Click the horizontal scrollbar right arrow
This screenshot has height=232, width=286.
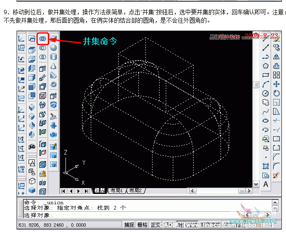249,191
